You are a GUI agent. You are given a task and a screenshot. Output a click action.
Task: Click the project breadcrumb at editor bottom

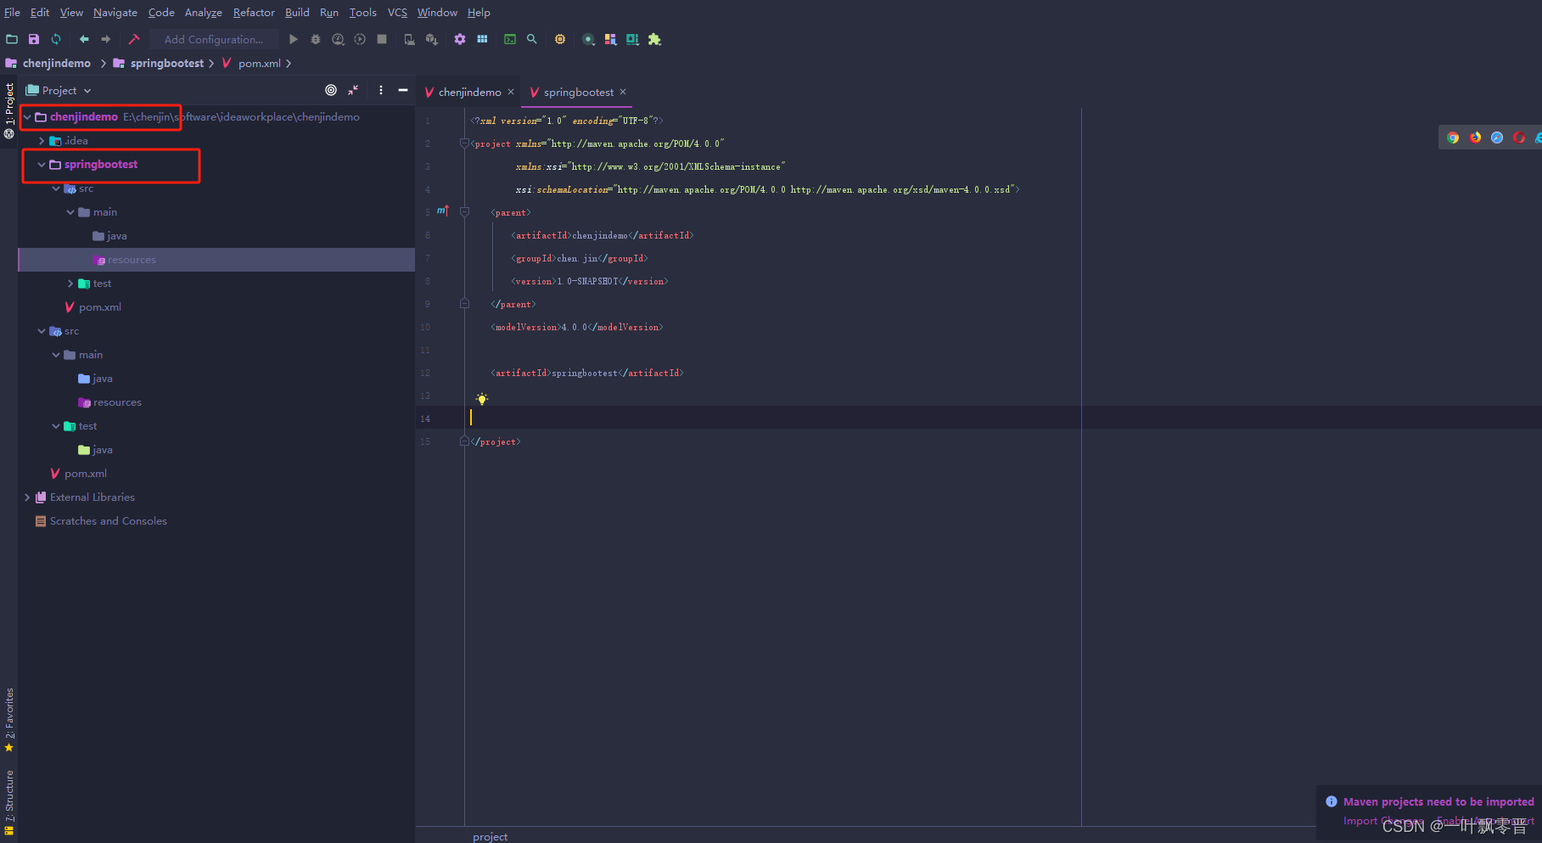(490, 836)
